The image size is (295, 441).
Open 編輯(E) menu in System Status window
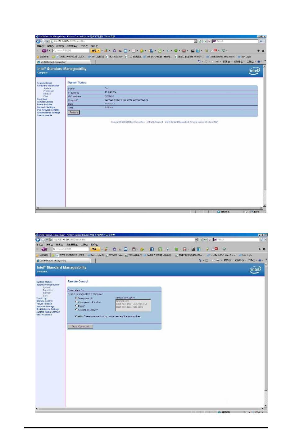[50, 46]
